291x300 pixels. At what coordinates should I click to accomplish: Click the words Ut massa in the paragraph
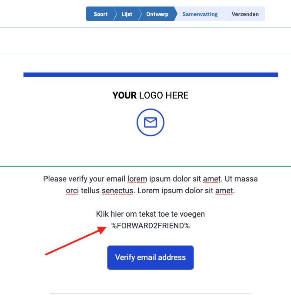241,179
